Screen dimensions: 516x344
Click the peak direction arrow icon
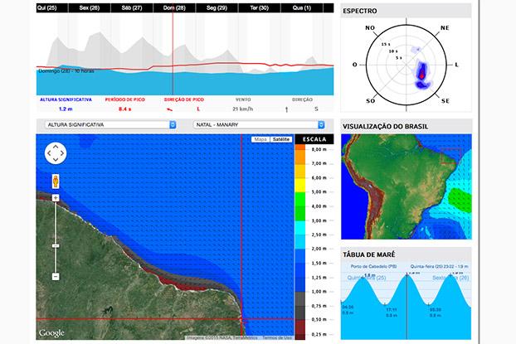pyautogui.click(x=169, y=109)
